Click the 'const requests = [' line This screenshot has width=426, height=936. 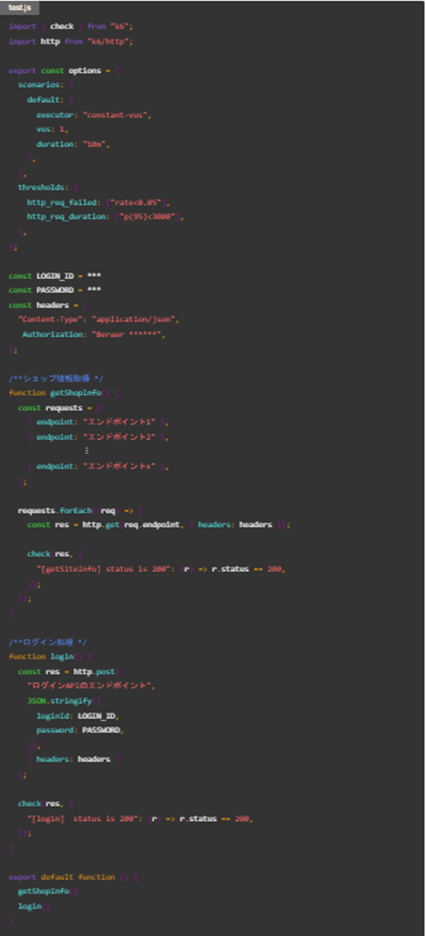59,408
